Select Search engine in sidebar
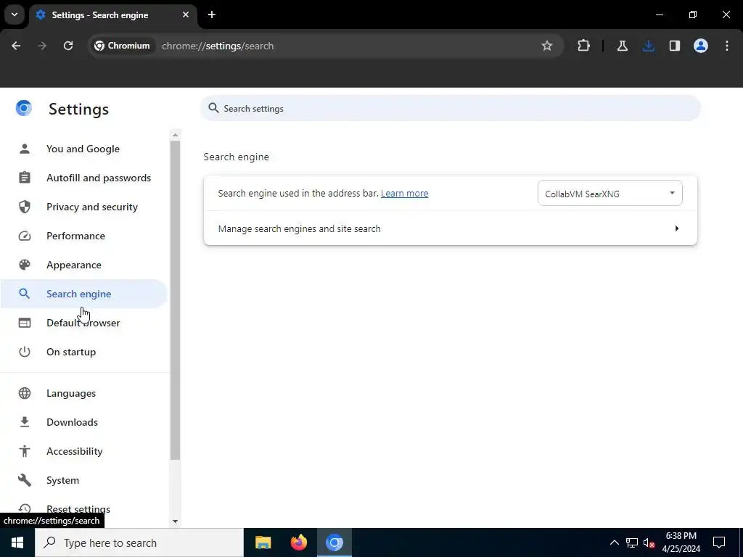Screen dimensions: 743x557 pyautogui.click(x=83, y=294)
